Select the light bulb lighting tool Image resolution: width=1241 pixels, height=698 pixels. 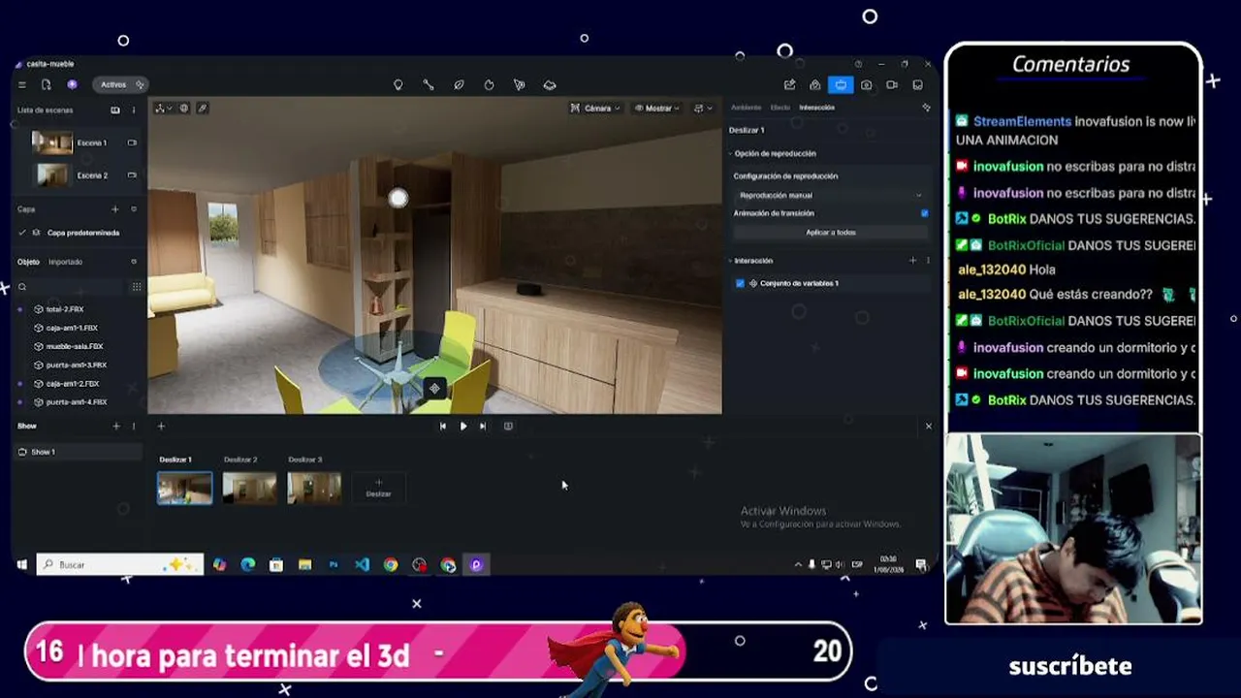pos(398,85)
